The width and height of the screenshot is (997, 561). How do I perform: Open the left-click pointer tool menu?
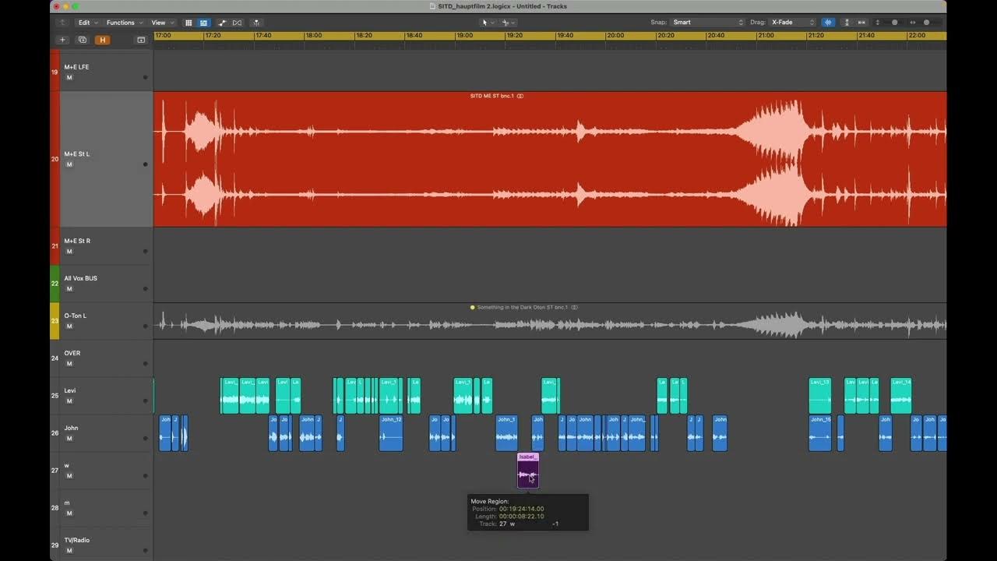[x=488, y=23]
